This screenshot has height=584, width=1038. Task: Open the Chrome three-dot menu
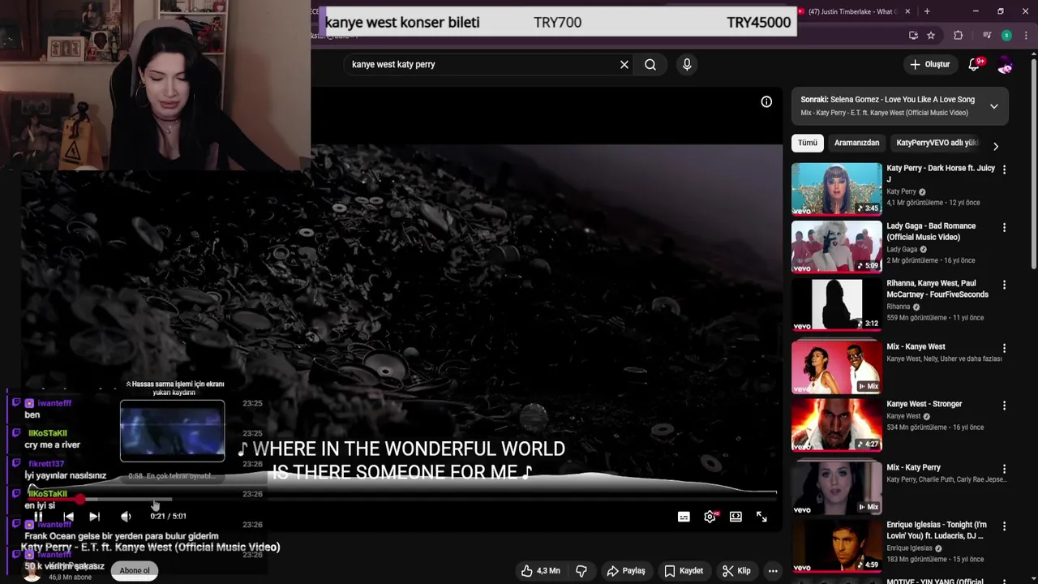1026,36
